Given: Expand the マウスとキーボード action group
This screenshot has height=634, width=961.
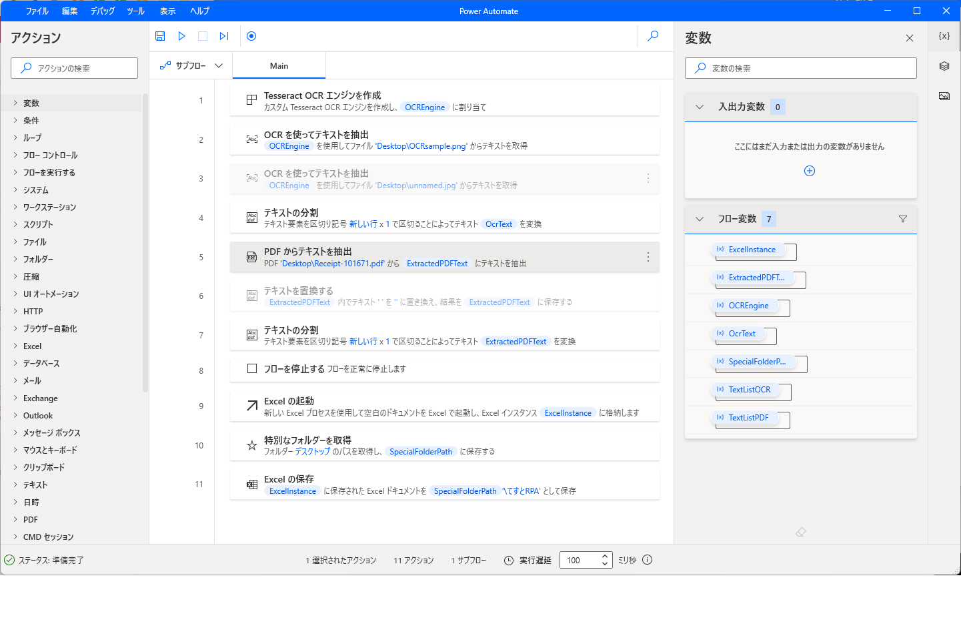Looking at the screenshot, I should (x=15, y=450).
